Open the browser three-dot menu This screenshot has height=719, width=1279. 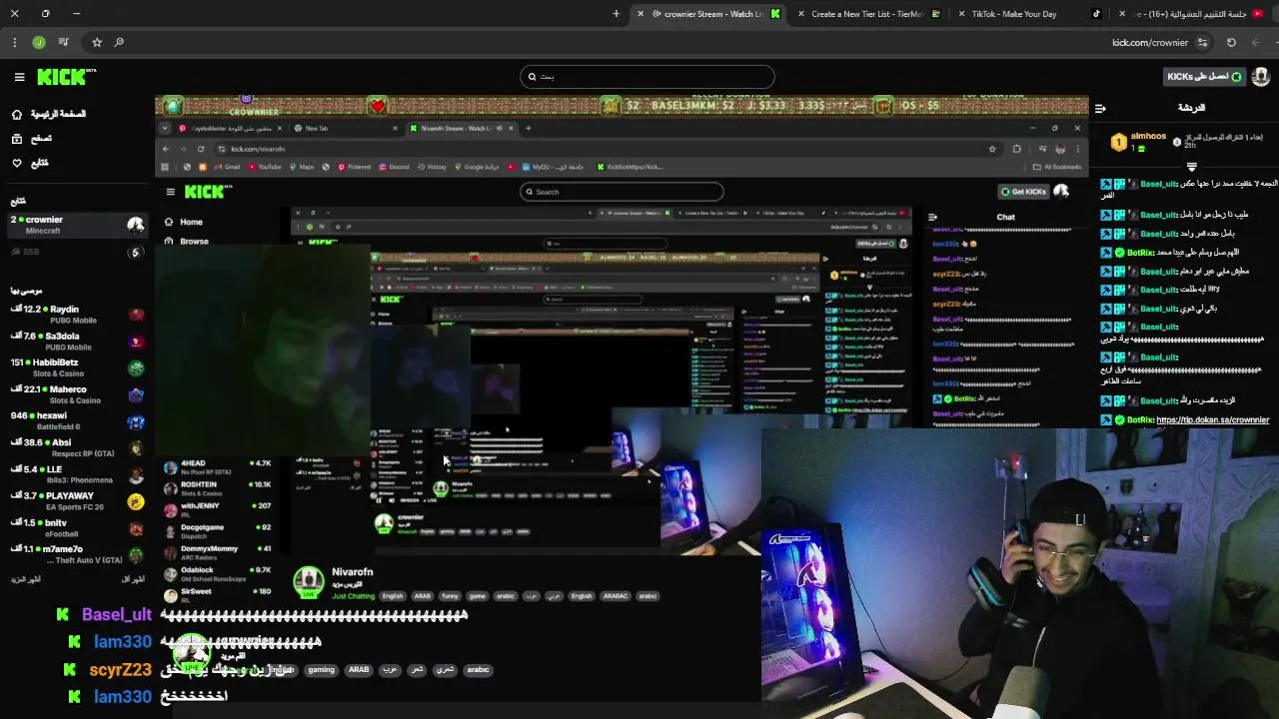click(x=14, y=42)
